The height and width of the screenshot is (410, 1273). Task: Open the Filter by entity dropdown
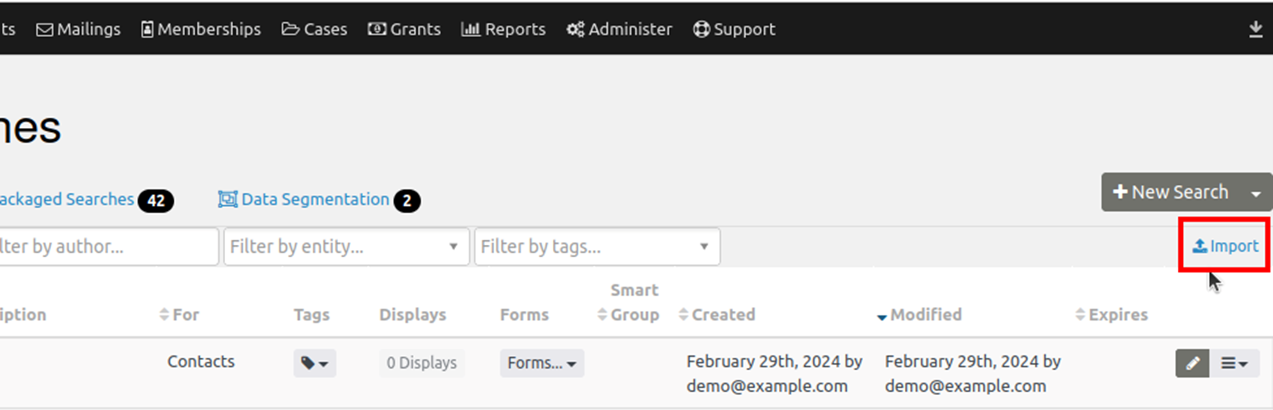[346, 247]
